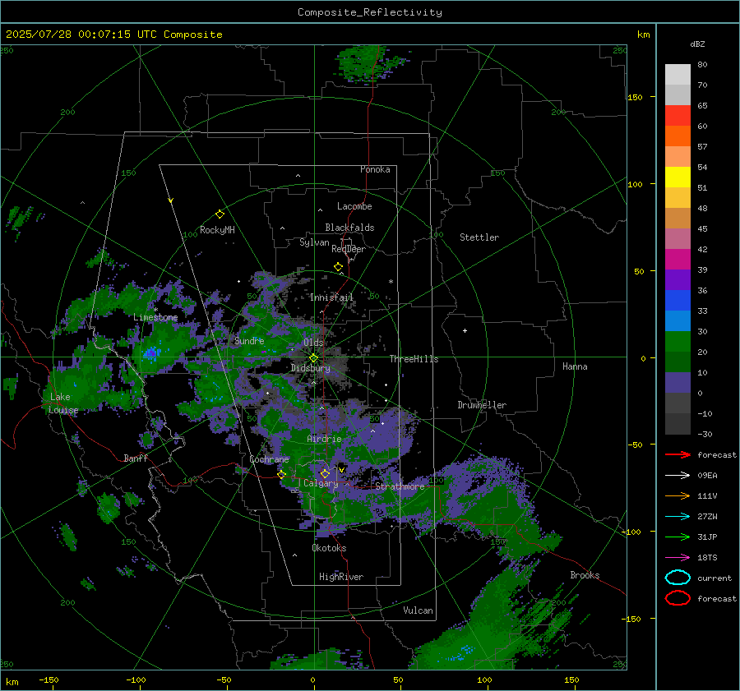Click the yellow diamond marker near RedDeer
This screenshot has width=740, height=691.
click(339, 267)
